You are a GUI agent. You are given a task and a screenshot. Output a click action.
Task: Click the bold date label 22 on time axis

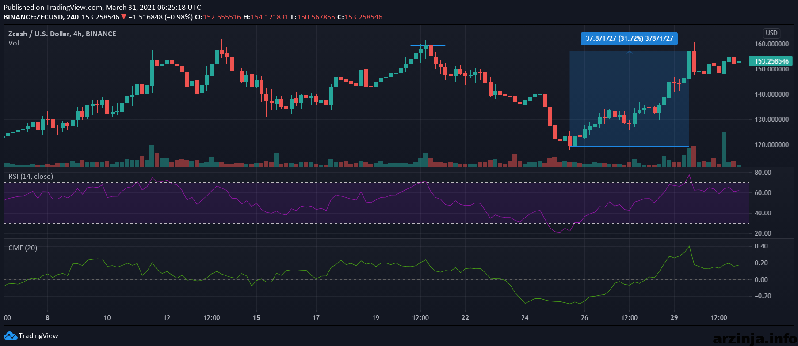[465, 318]
